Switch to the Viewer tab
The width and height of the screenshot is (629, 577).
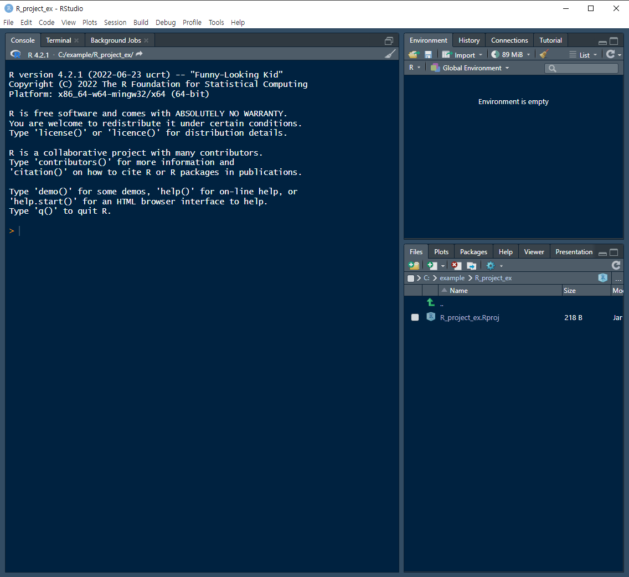pos(534,252)
